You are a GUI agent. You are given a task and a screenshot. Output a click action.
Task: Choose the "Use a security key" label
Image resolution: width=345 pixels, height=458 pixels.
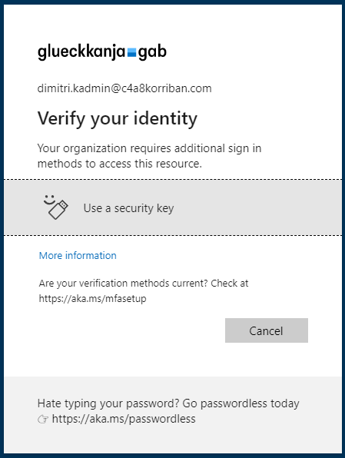[128, 208]
